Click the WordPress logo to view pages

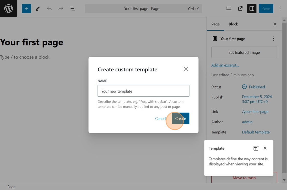pos(9,9)
